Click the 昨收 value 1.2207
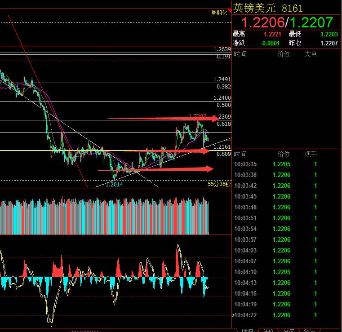This screenshot has width=342, height=332. tap(329, 43)
